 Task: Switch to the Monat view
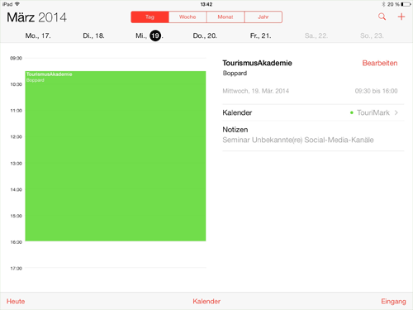tap(225, 17)
